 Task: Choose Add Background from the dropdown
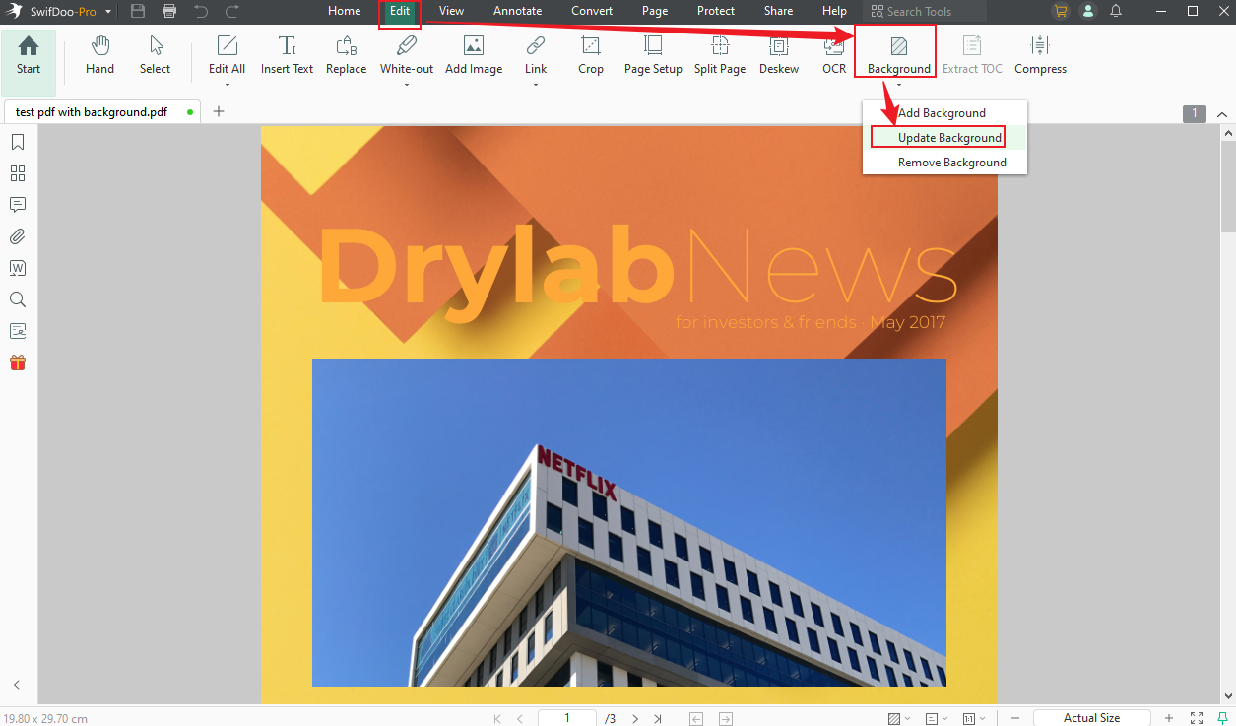(x=944, y=113)
